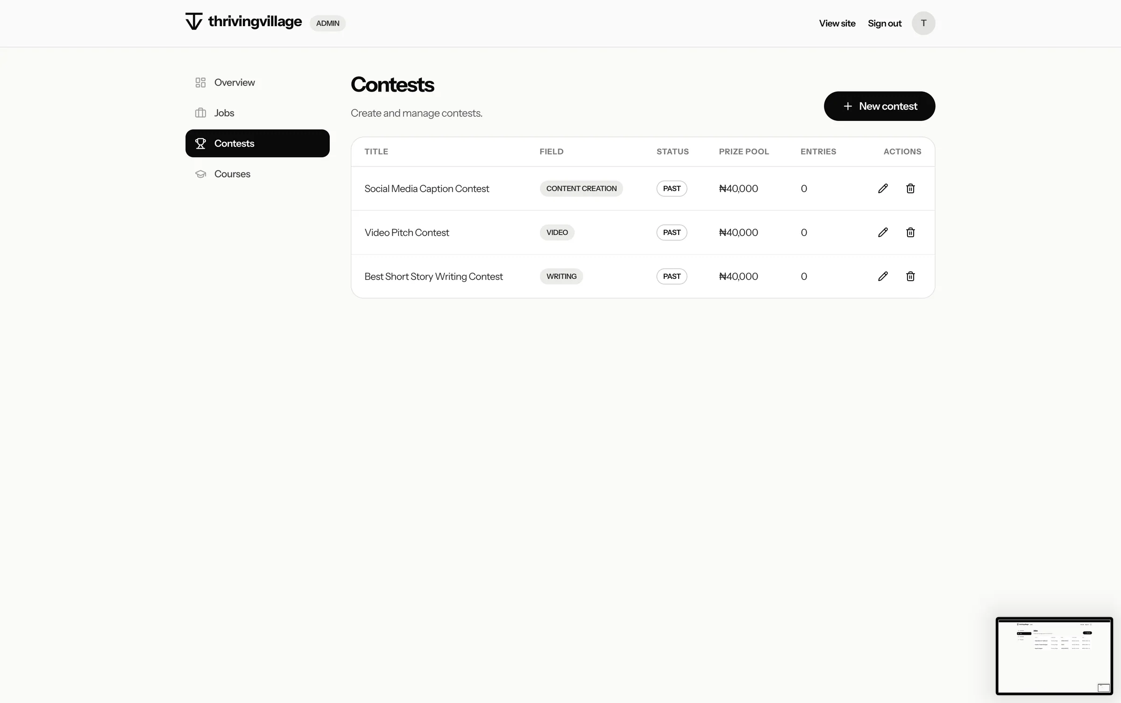Image resolution: width=1121 pixels, height=703 pixels.
Task: Click PAST status of Social Media Caption Contest
Action: [672, 189]
